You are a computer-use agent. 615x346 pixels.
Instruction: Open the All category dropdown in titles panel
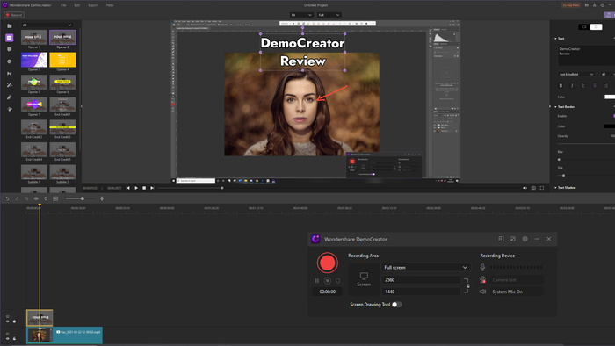pyautogui.click(x=47, y=25)
